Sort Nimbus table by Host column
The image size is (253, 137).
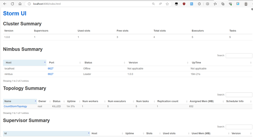(25, 63)
